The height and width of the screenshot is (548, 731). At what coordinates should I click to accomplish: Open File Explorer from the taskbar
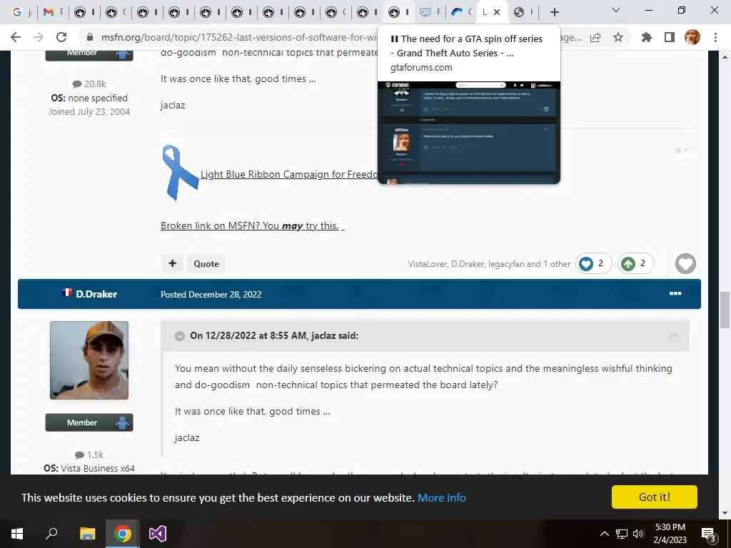point(87,534)
